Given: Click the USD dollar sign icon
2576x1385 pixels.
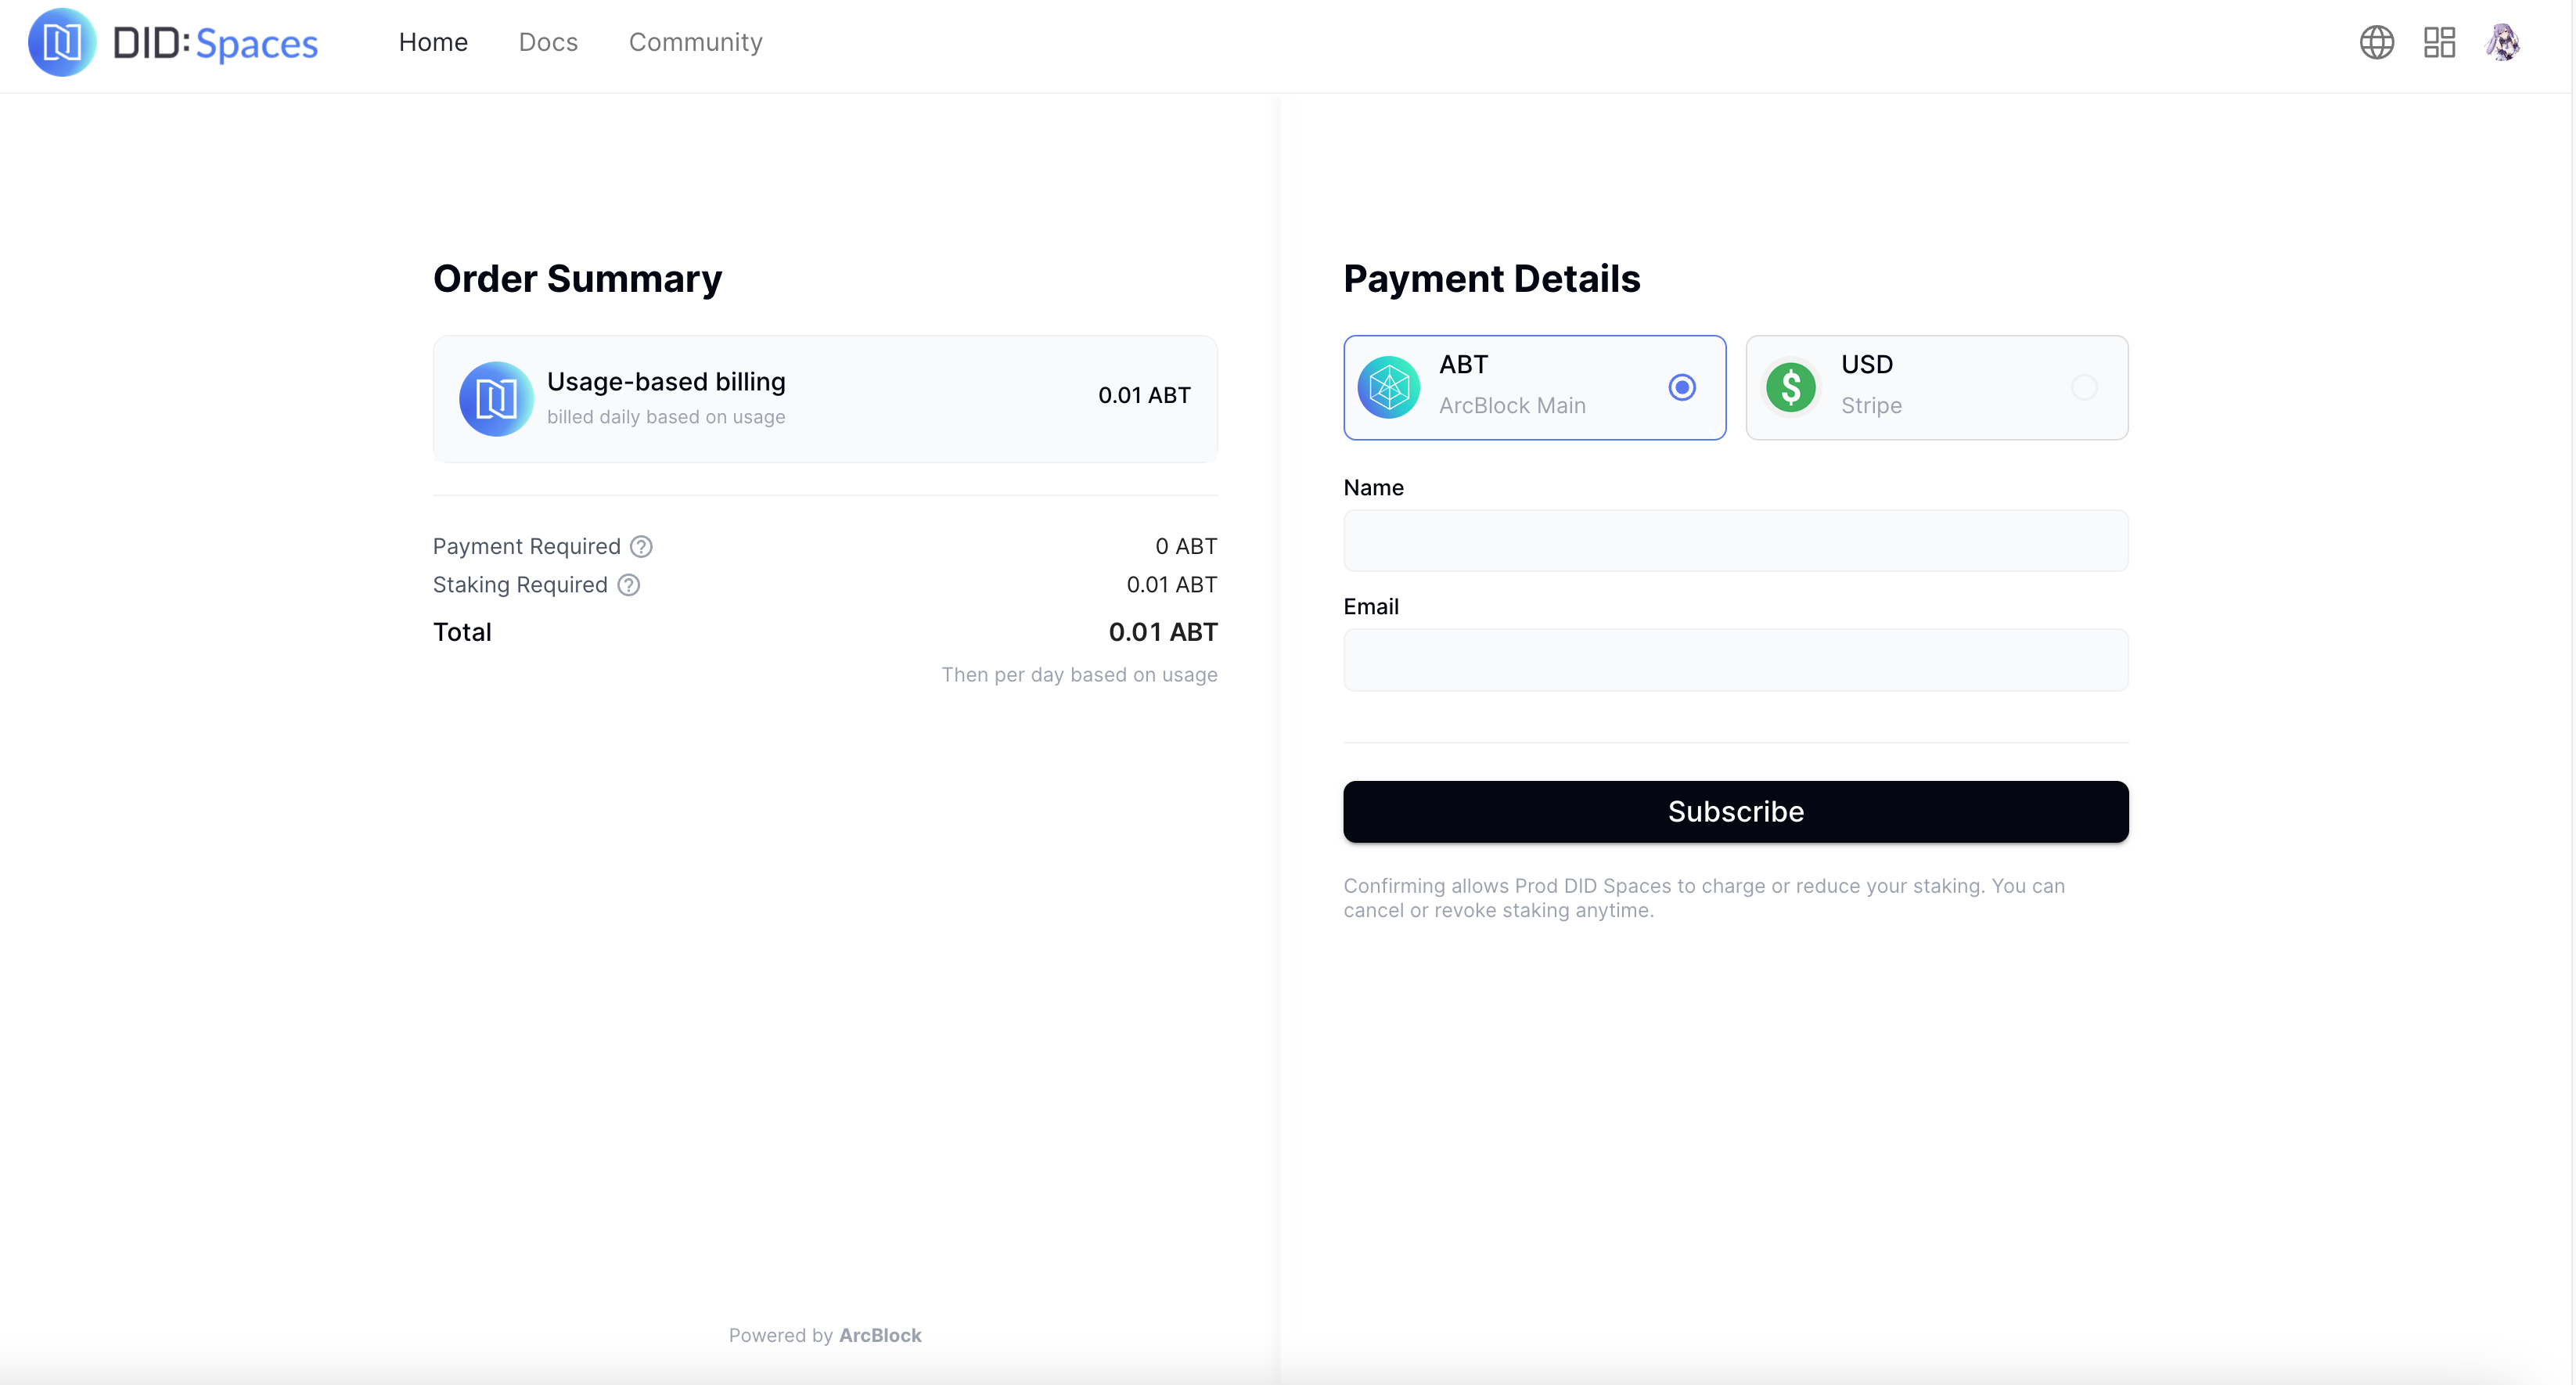Looking at the screenshot, I should tap(1790, 387).
